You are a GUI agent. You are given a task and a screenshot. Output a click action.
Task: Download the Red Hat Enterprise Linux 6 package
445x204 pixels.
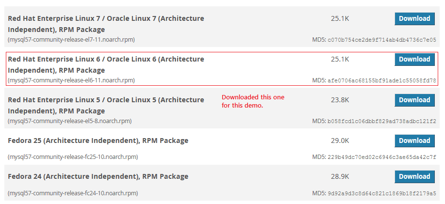tap(414, 60)
